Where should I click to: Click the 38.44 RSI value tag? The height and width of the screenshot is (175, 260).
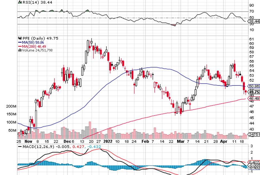click(254, 21)
